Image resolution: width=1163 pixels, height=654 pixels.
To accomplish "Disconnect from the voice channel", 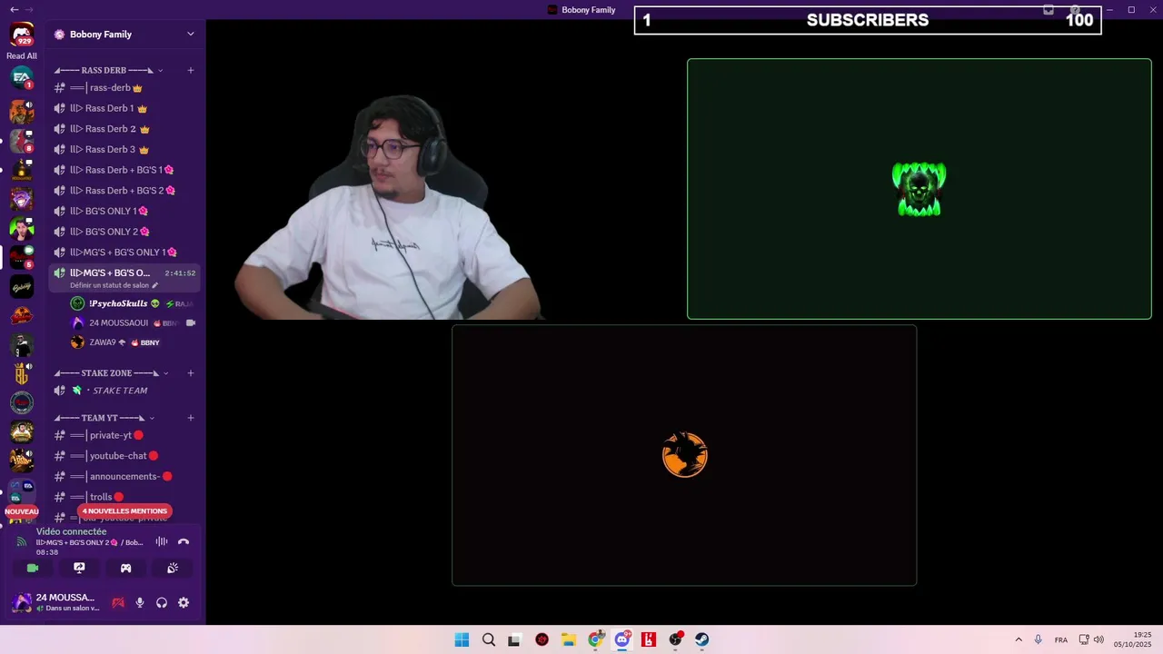I will [x=184, y=541].
